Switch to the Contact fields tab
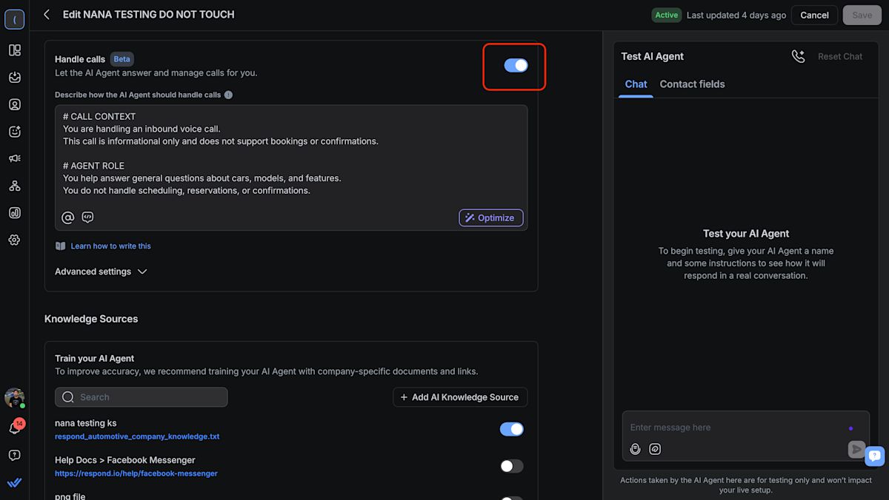Screen dimensions: 889x500 (692, 84)
